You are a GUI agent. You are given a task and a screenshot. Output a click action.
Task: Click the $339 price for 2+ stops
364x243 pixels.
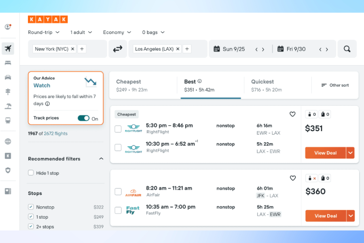pyautogui.click(x=98, y=227)
